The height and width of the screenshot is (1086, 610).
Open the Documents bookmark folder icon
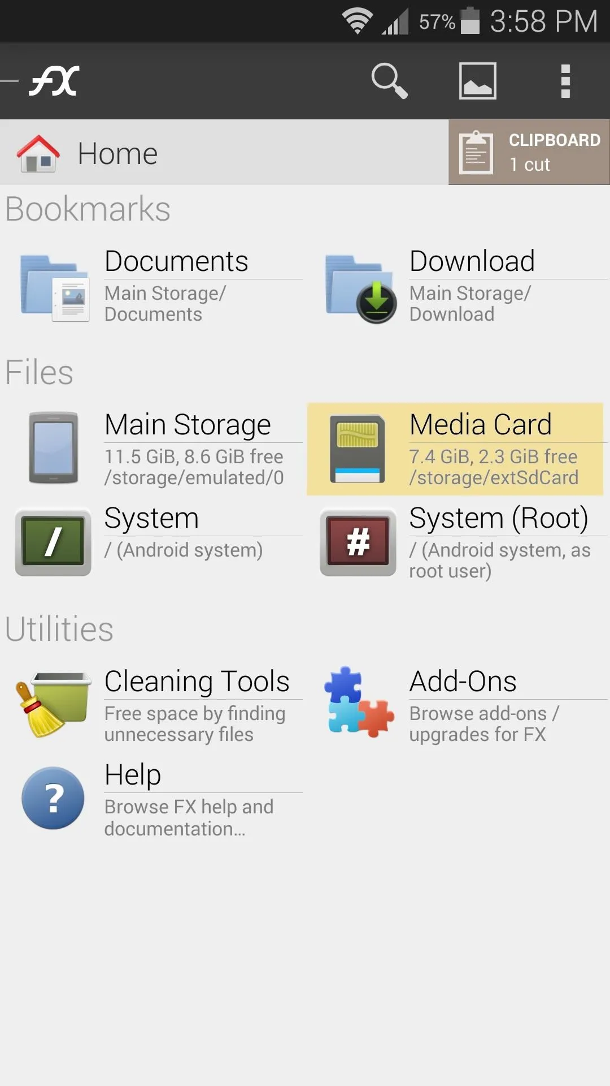point(54,288)
